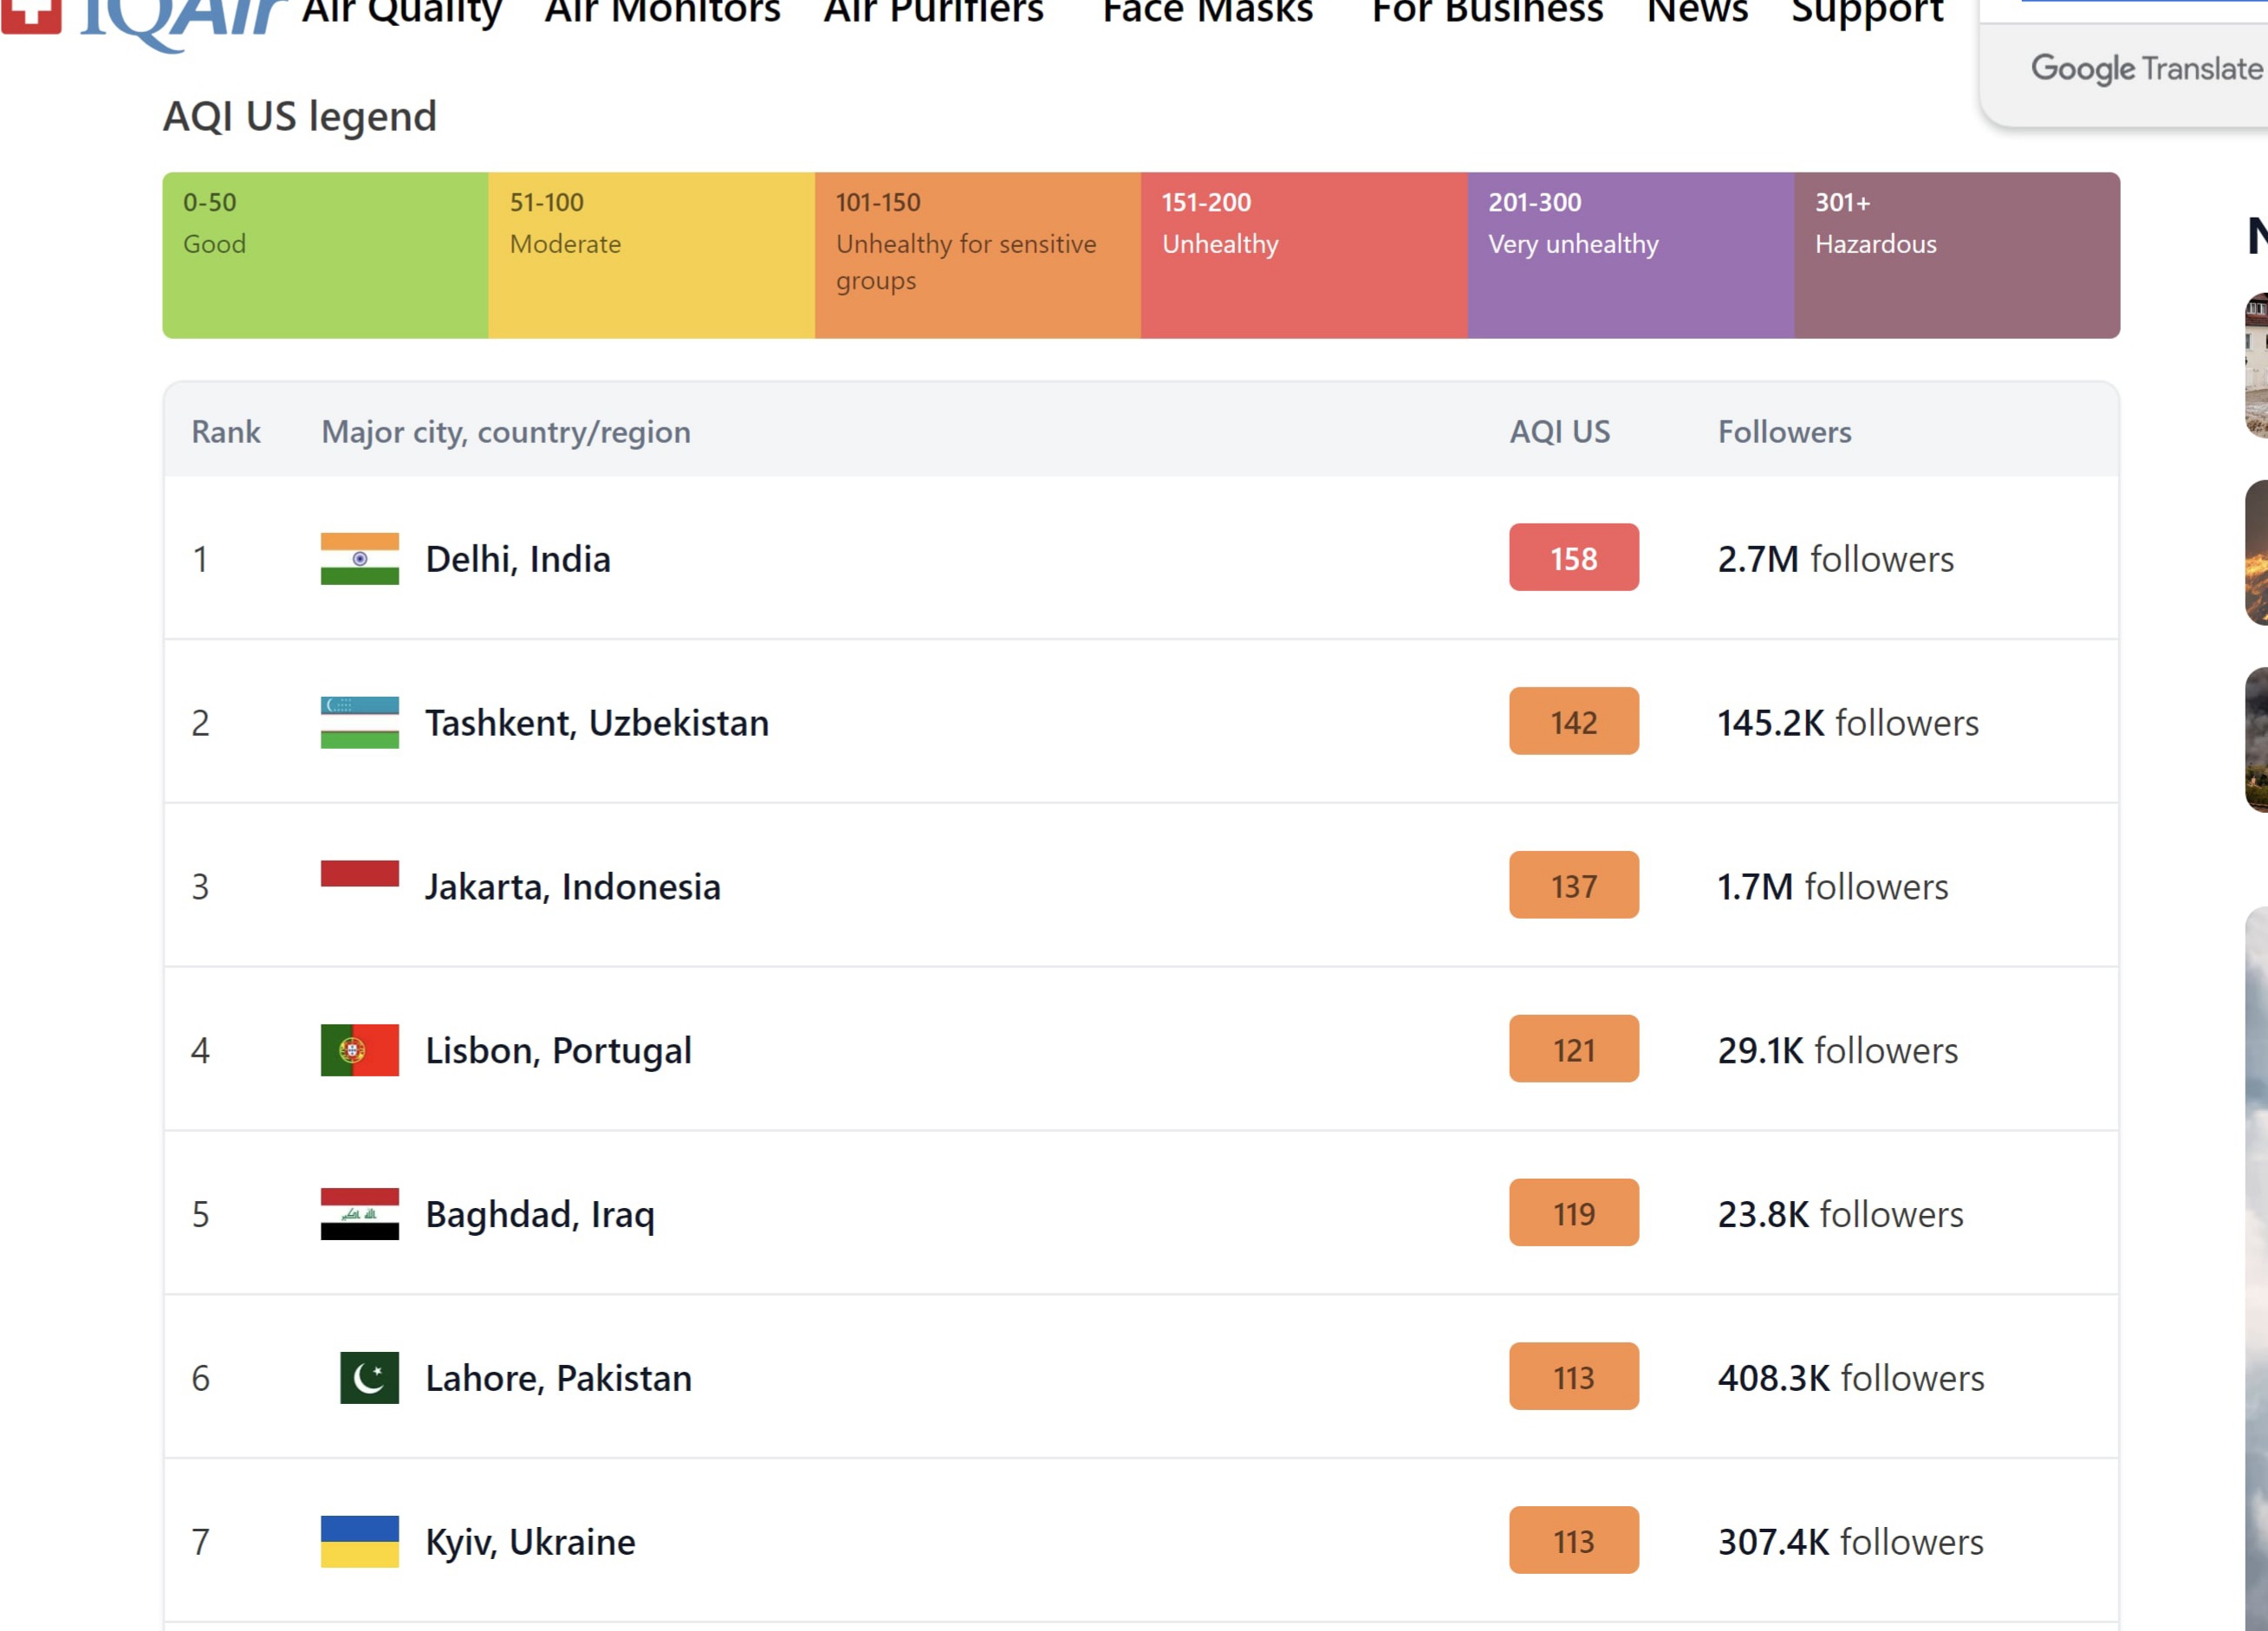Viewport: 2268px width, 1631px height.
Task: Open the Air Purifiers menu
Action: [x=933, y=12]
